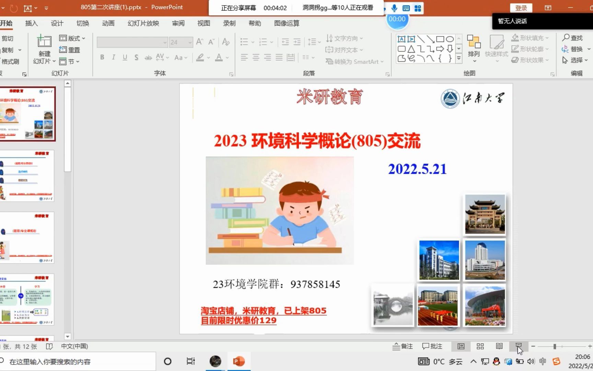Click the Comments (批注) button

pyautogui.click(x=432, y=346)
